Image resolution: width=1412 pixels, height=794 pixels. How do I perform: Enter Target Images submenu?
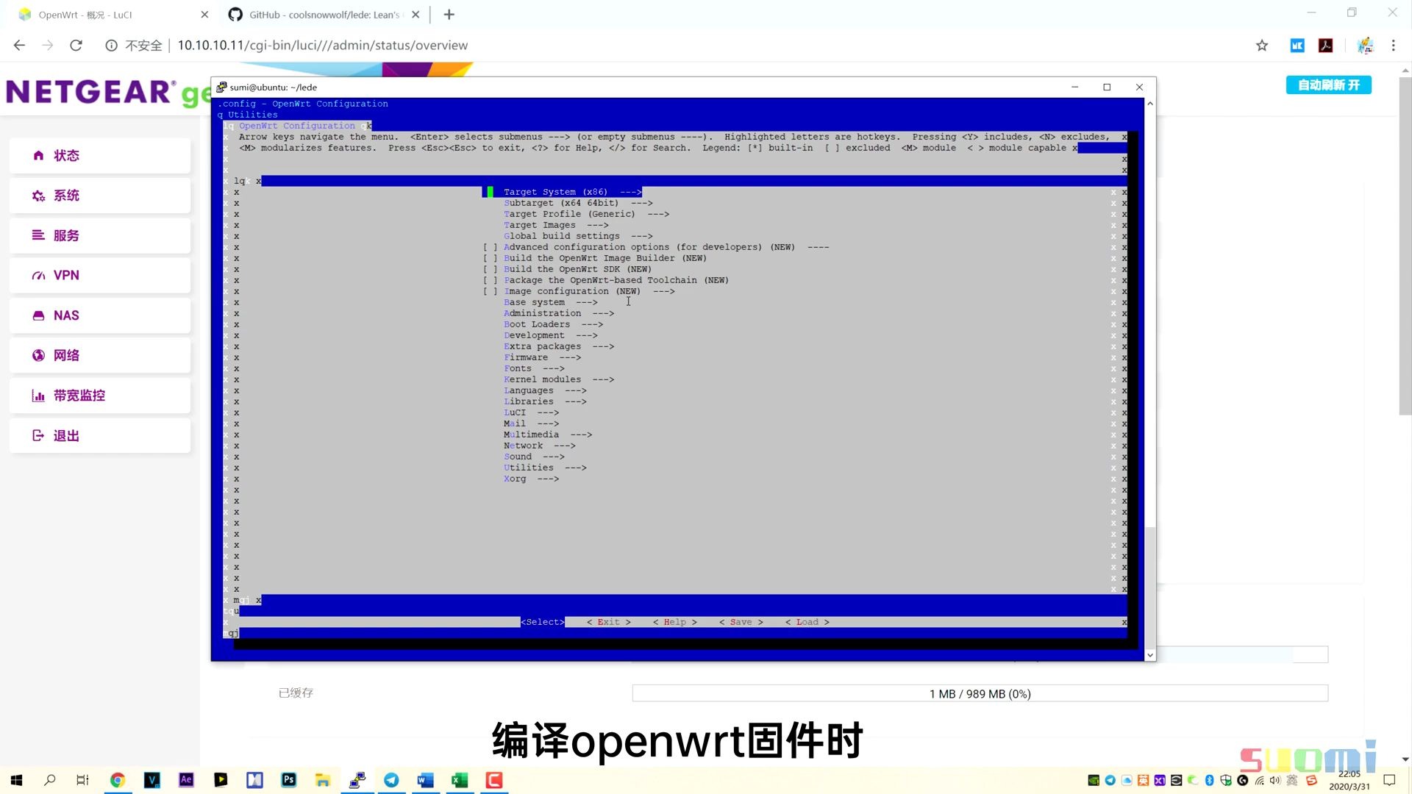click(556, 225)
